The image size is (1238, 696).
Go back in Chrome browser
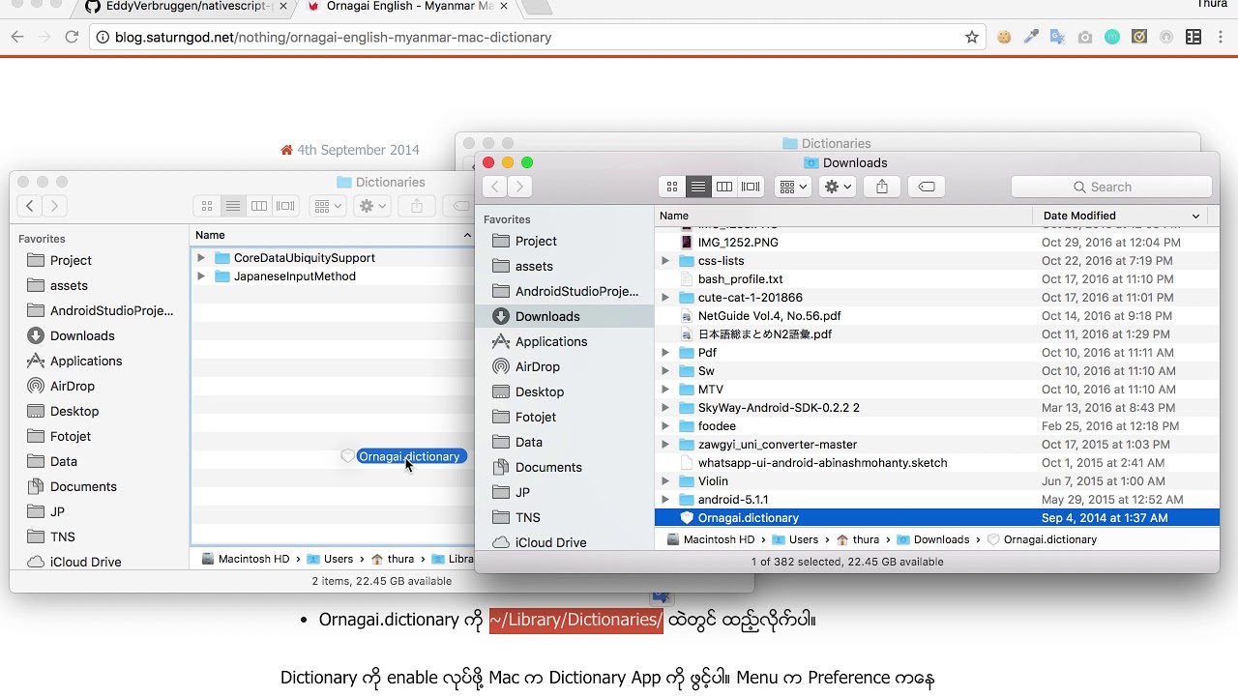click(x=17, y=37)
